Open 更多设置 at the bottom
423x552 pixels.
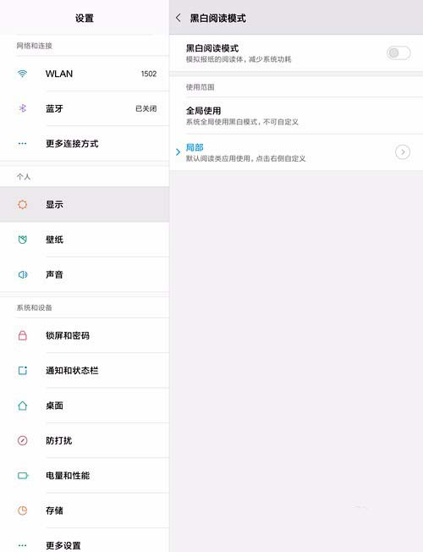click(x=85, y=542)
